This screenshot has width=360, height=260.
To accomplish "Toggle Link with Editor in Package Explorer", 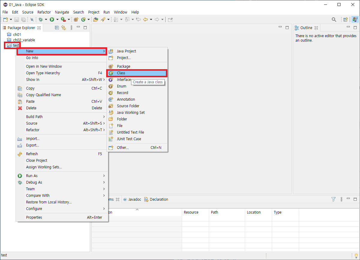I will click(64, 28).
